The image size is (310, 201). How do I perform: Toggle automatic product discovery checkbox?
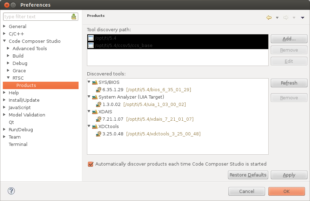pos(91,164)
